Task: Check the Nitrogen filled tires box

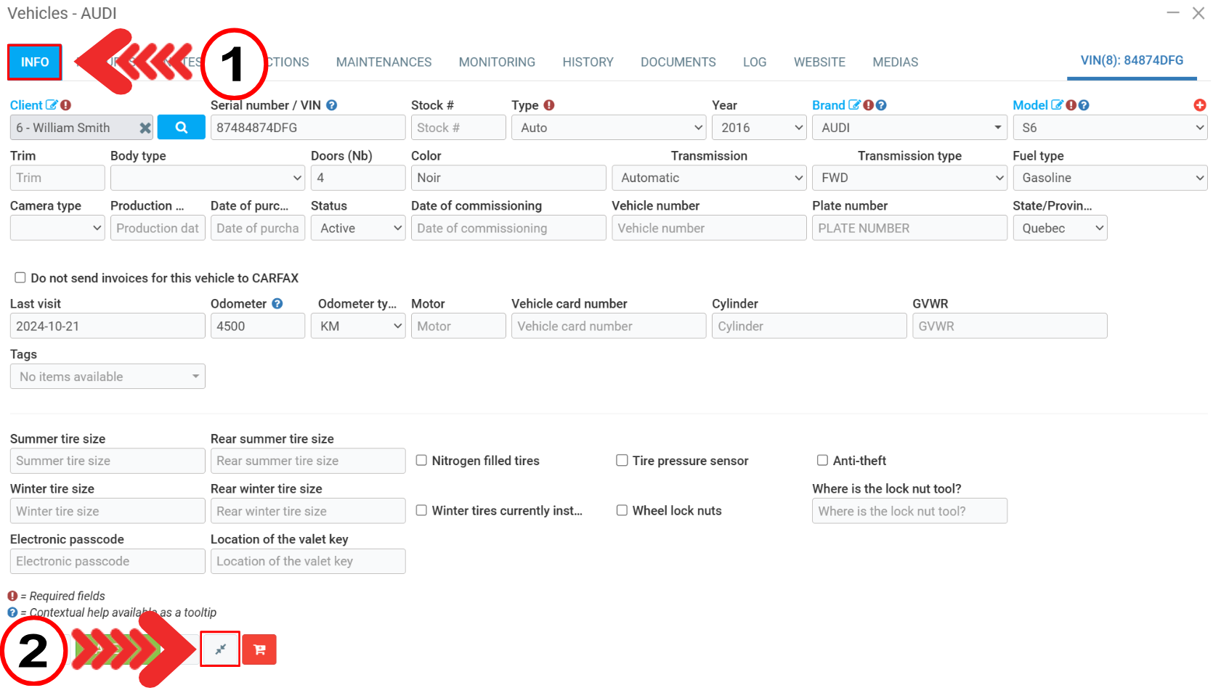Action: (x=421, y=460)
